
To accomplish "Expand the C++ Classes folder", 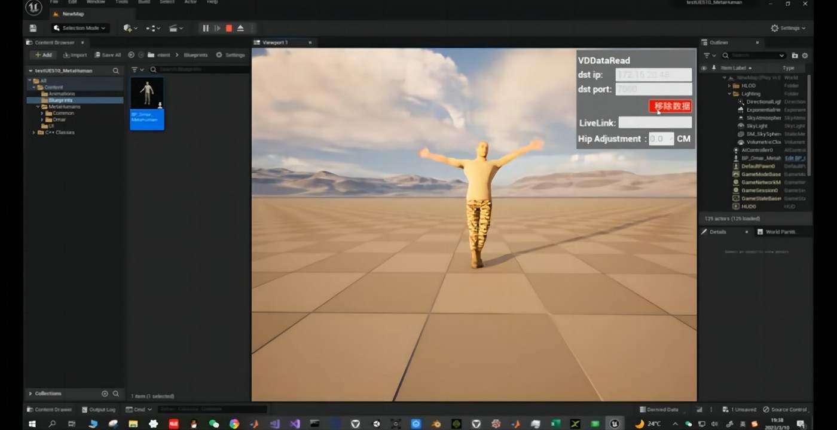I will click(33, 133).
